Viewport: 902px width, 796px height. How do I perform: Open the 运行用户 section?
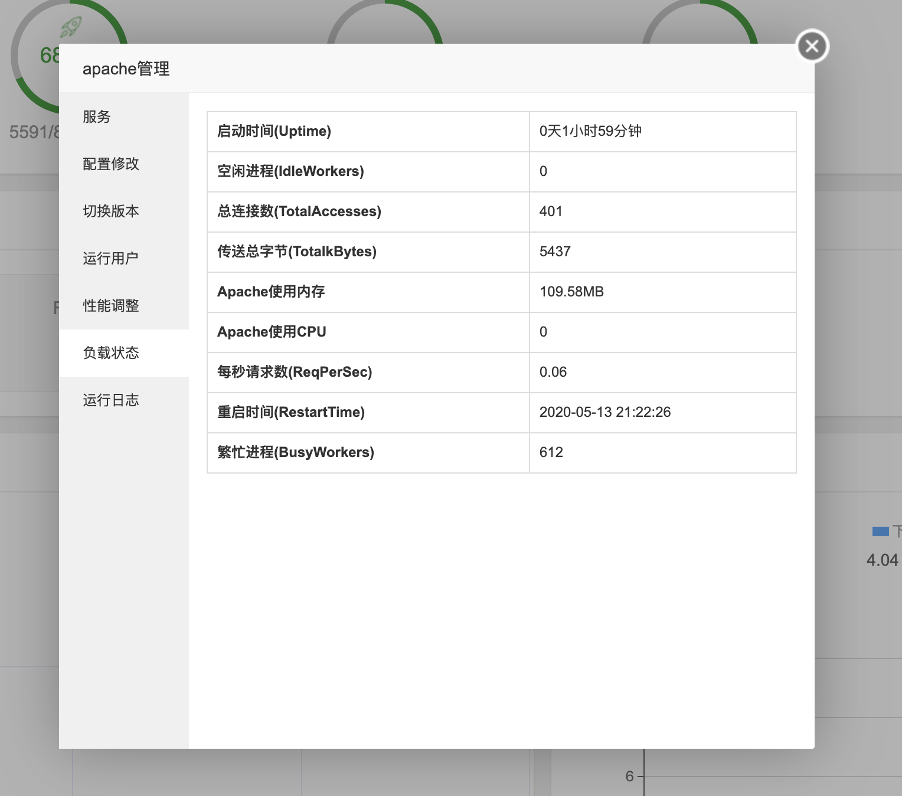coord(124,258)
